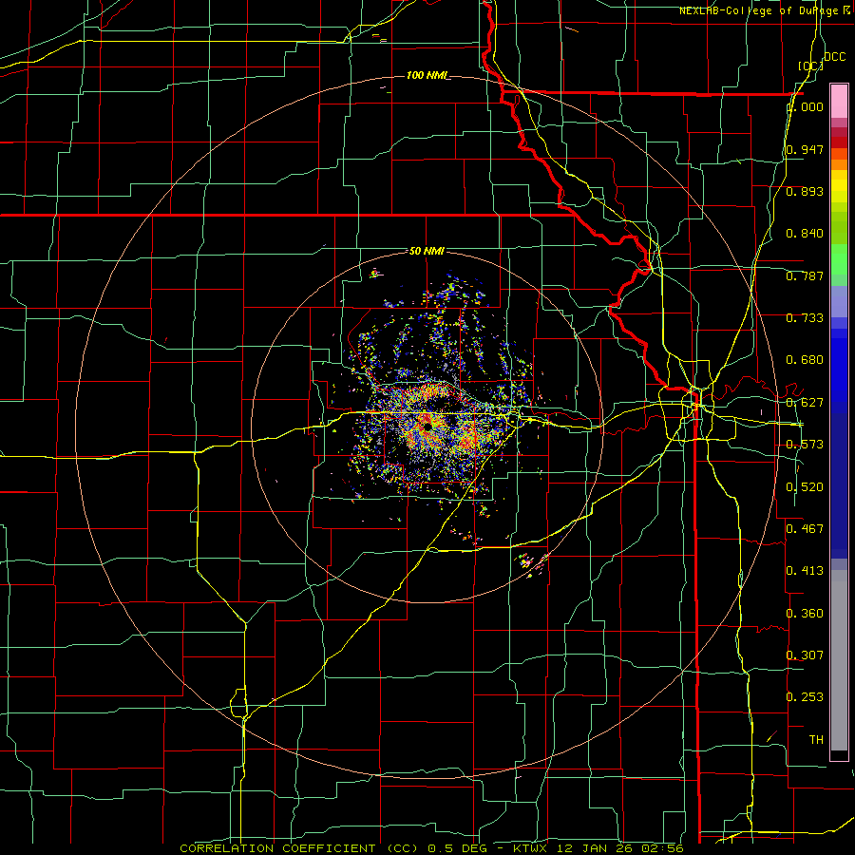Click the 0.627 legend value

click(x=805, y=403)
